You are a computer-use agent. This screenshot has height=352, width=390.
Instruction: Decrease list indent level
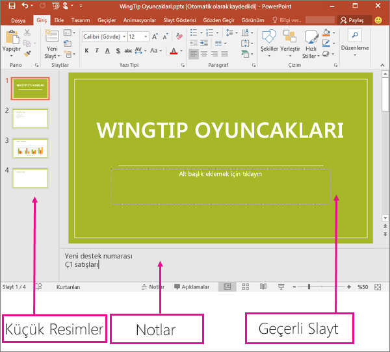[x=194, y=43]
